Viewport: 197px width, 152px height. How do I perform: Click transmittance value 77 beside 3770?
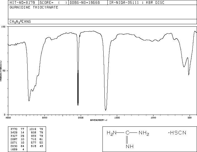[22, 129]
